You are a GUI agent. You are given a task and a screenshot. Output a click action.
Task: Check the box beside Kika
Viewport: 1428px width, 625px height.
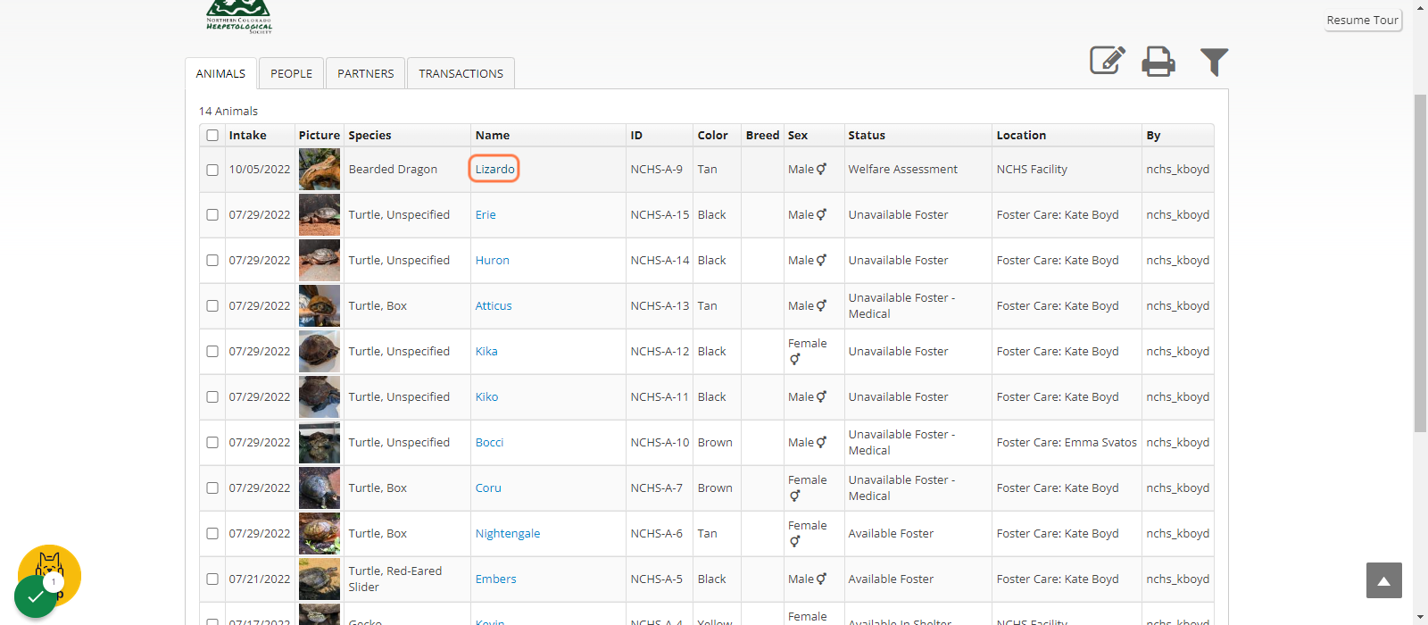point(212,352)
